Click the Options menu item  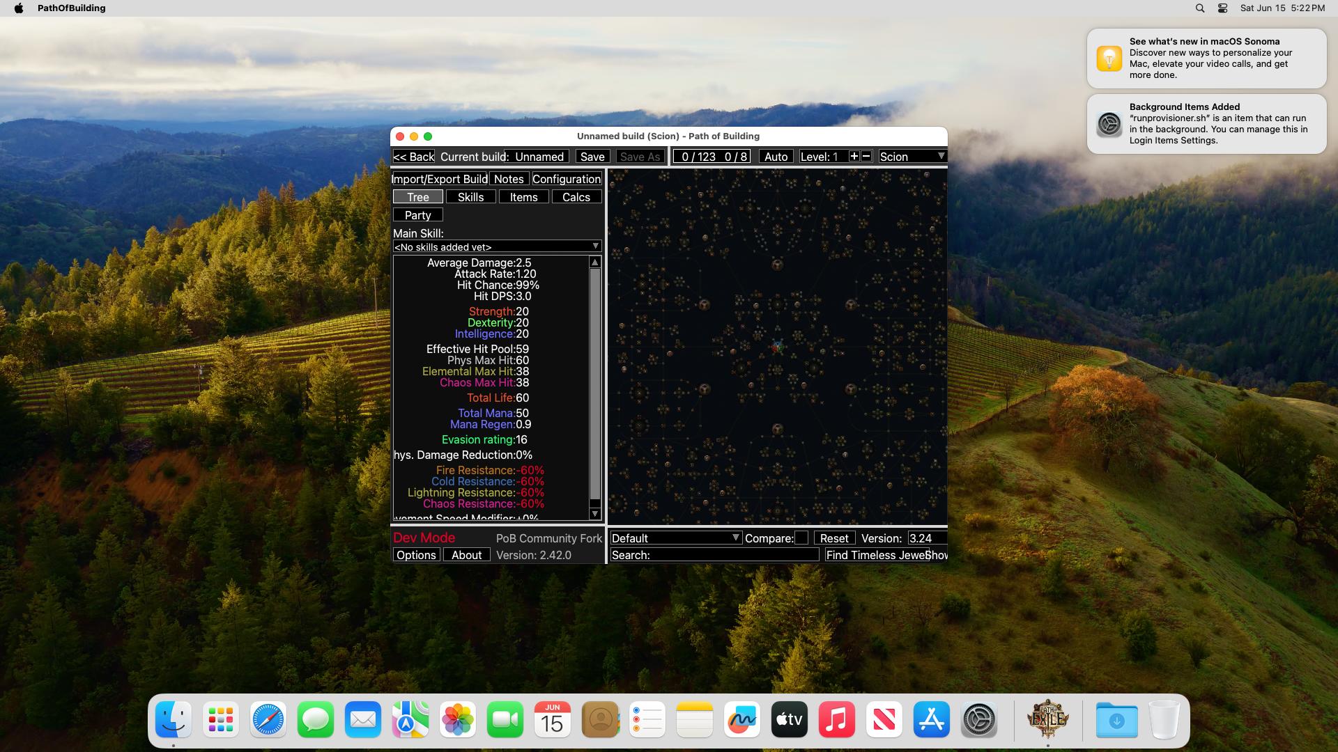(415, 554)
